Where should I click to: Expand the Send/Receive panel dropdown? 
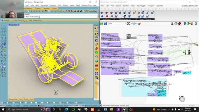(113, 19)
